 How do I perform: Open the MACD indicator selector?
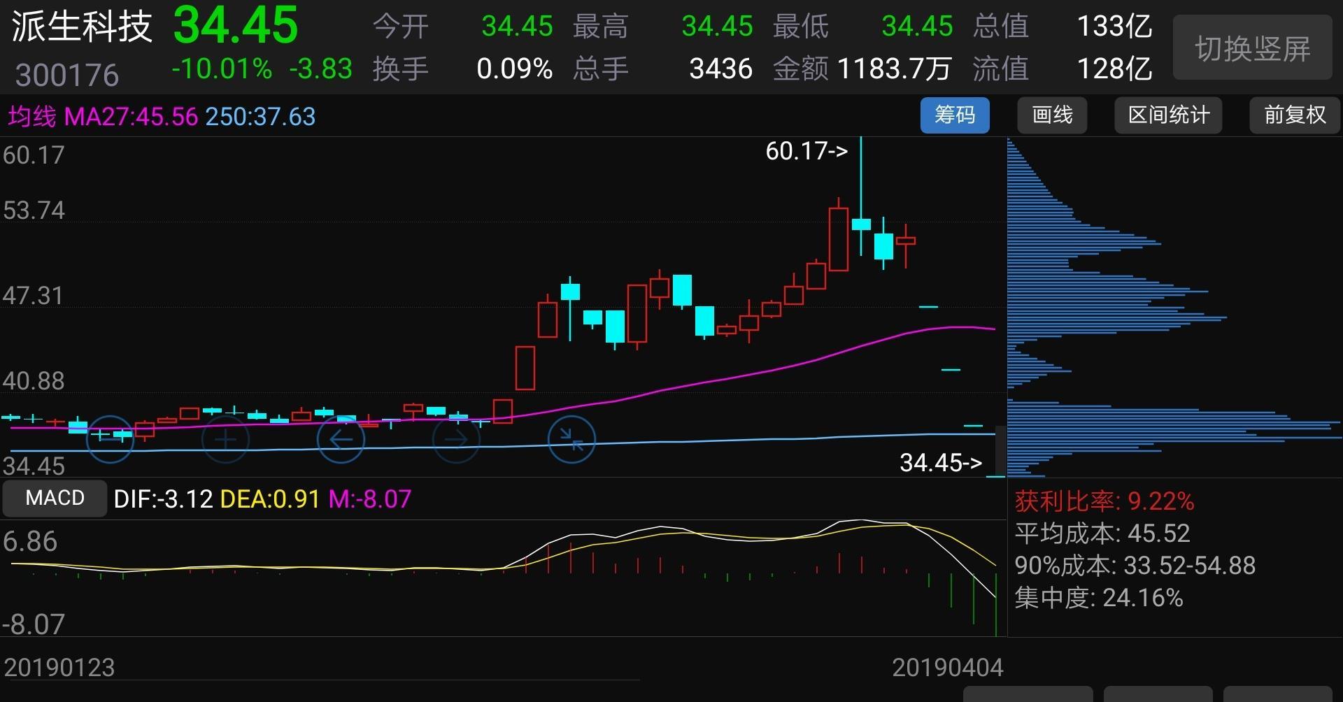tap(55, 498)
